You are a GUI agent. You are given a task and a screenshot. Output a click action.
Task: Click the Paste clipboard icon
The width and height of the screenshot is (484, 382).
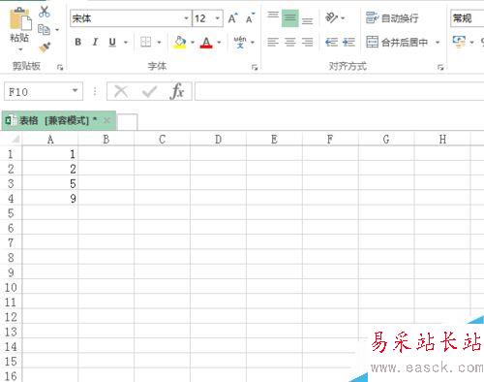[19, 19]
